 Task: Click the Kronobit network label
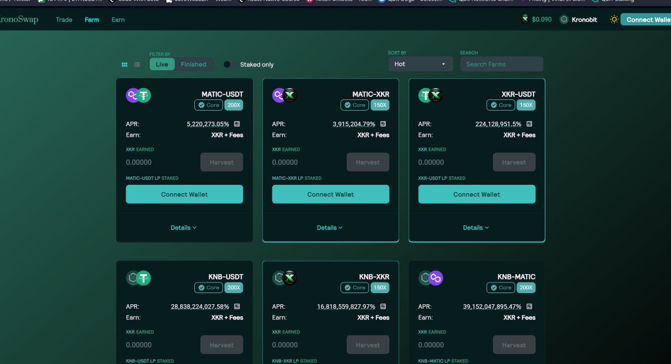[x=584, y=20]
